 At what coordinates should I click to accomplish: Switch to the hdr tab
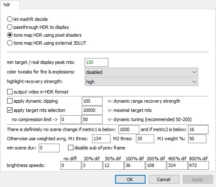click(x=7, y=5)
